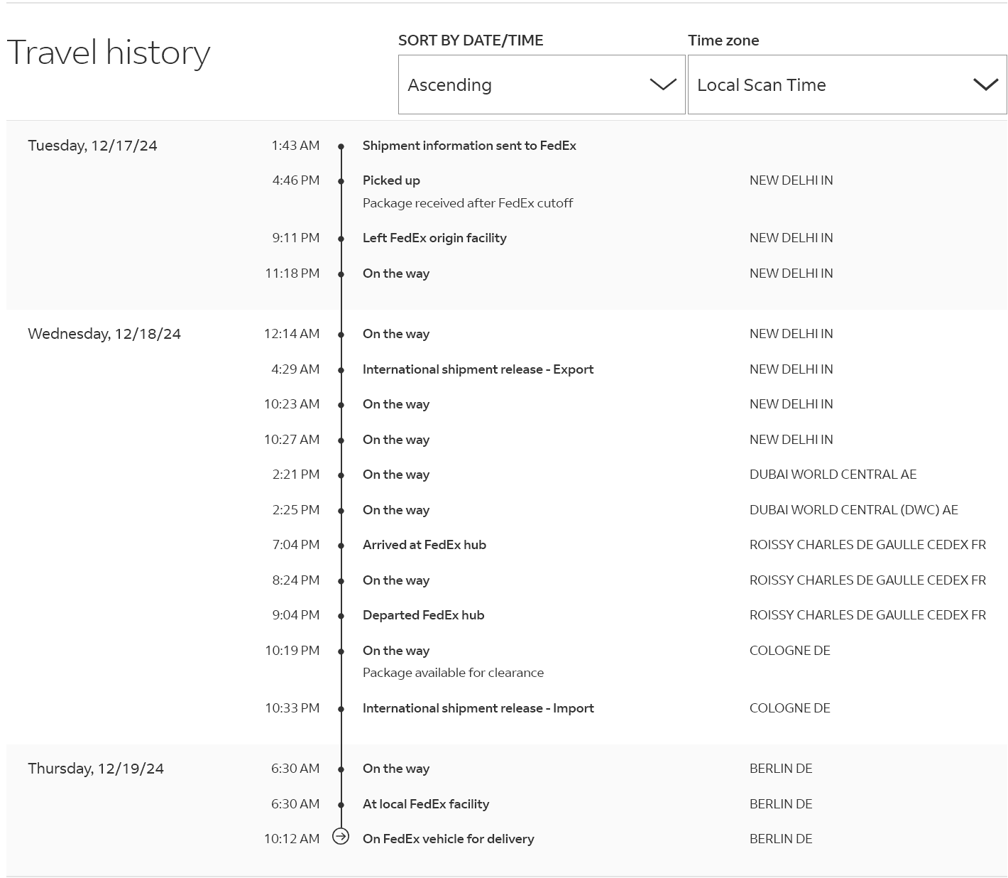
Task: Click the arrow icon beside On FedEx vehicle
Action: pos(341,837)
